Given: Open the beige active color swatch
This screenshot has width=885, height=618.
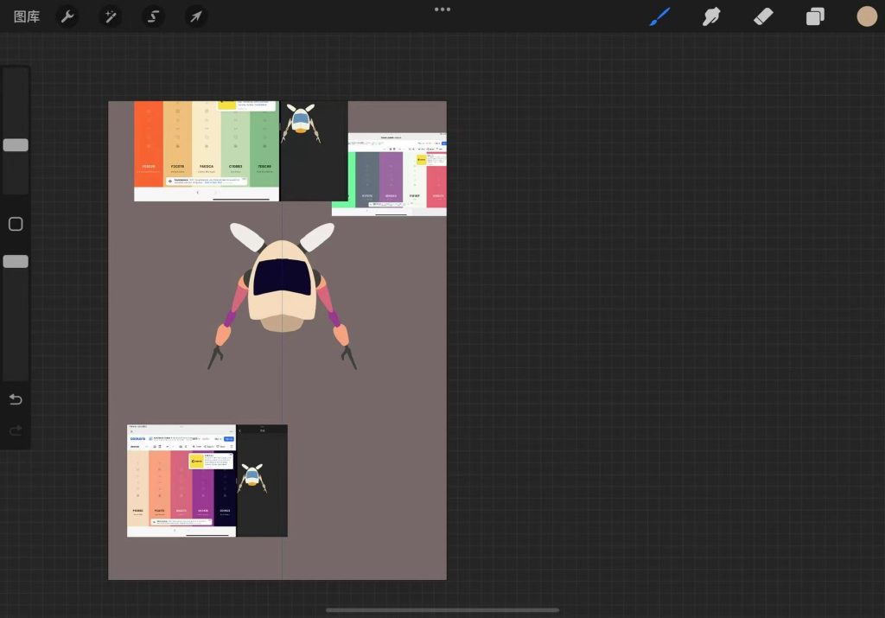Looking at the screenshot, I should [866, 16].
